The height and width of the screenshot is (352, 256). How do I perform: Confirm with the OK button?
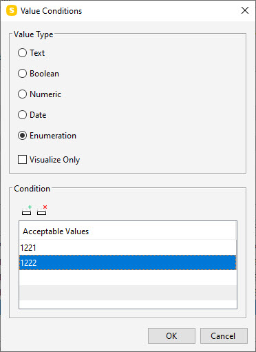point(171,335)
